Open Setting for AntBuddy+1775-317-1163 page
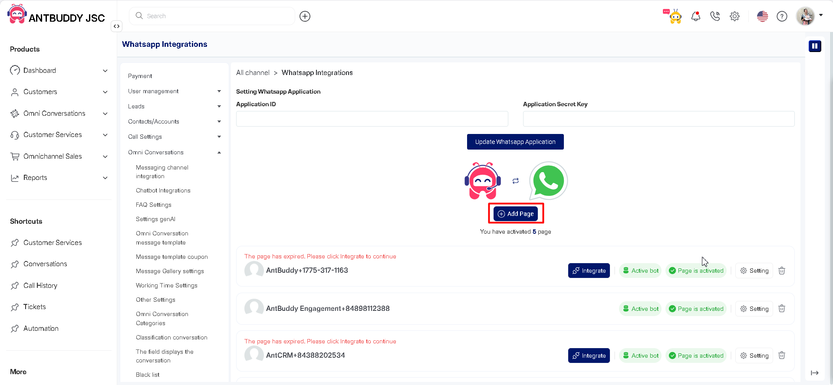833x385 pixels. coord(754,271)
